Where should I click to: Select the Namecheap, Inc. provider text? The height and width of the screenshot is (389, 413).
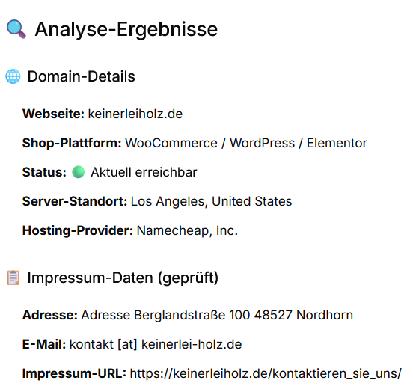187,230
